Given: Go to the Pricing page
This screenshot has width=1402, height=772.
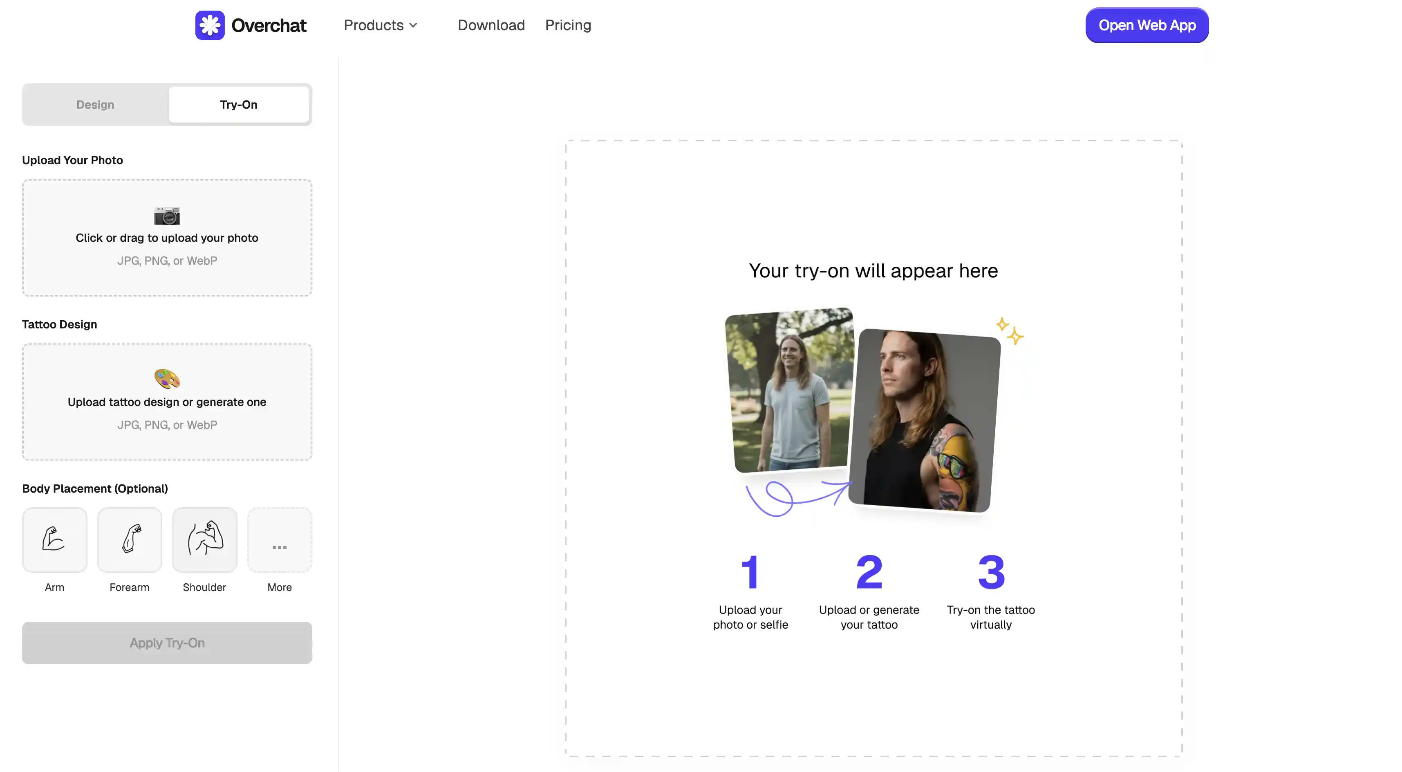Looking at the screenshot, I should point(568,25).
